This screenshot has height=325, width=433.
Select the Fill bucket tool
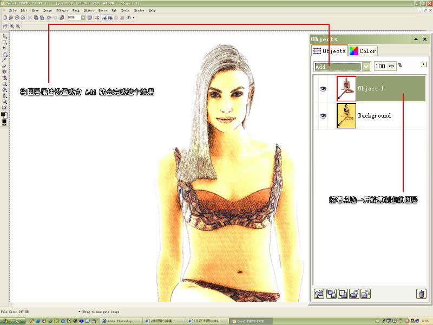(x=4, y=90)
